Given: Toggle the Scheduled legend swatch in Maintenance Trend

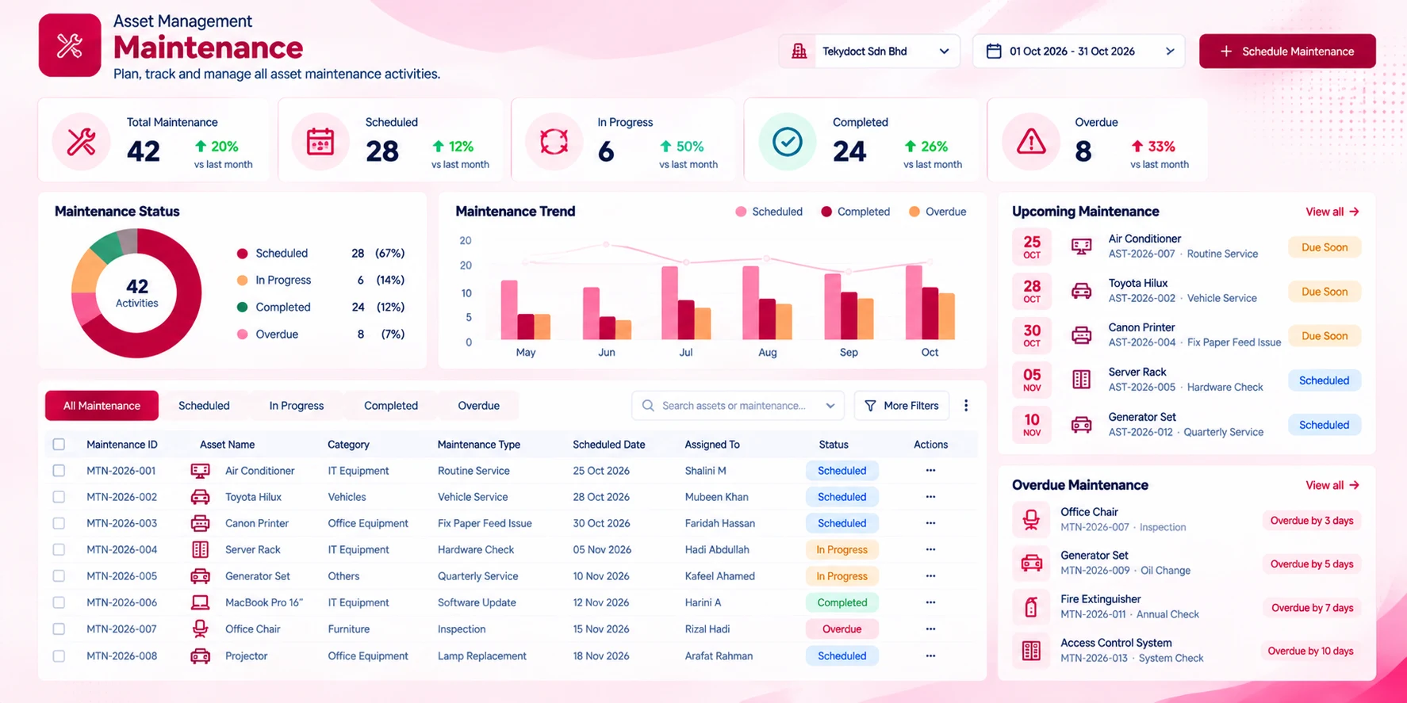Looking at the screenshot, I should (x=741, y=212).
